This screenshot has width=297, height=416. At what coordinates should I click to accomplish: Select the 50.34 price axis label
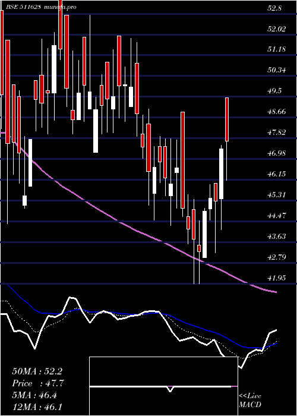point(277,70)
